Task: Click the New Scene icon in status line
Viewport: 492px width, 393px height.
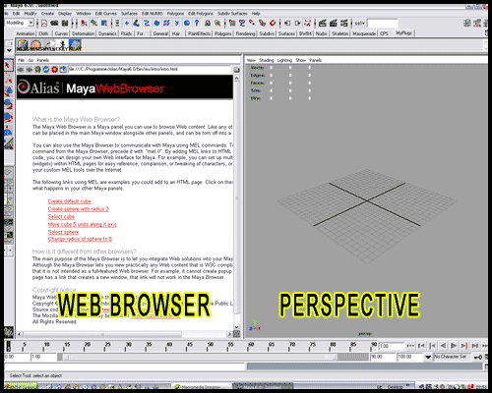Action: point(44,23)
